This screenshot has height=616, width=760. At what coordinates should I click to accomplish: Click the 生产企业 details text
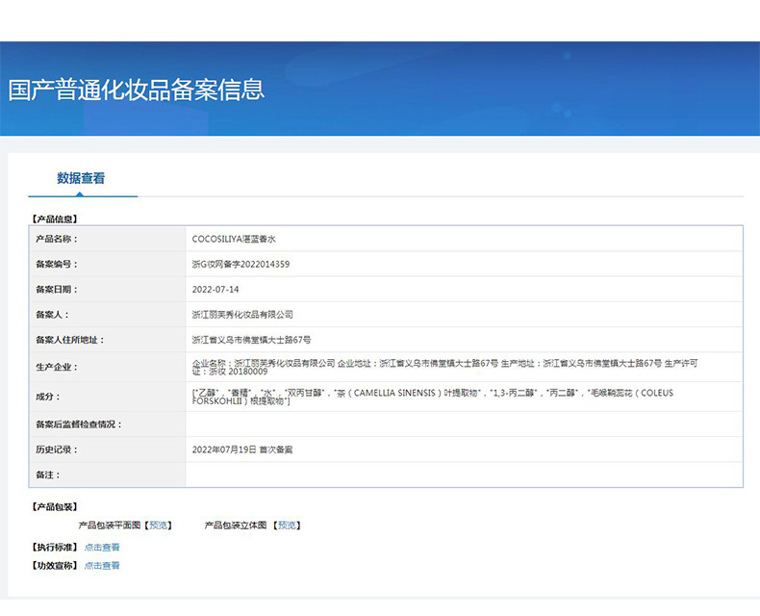(445, 367)
